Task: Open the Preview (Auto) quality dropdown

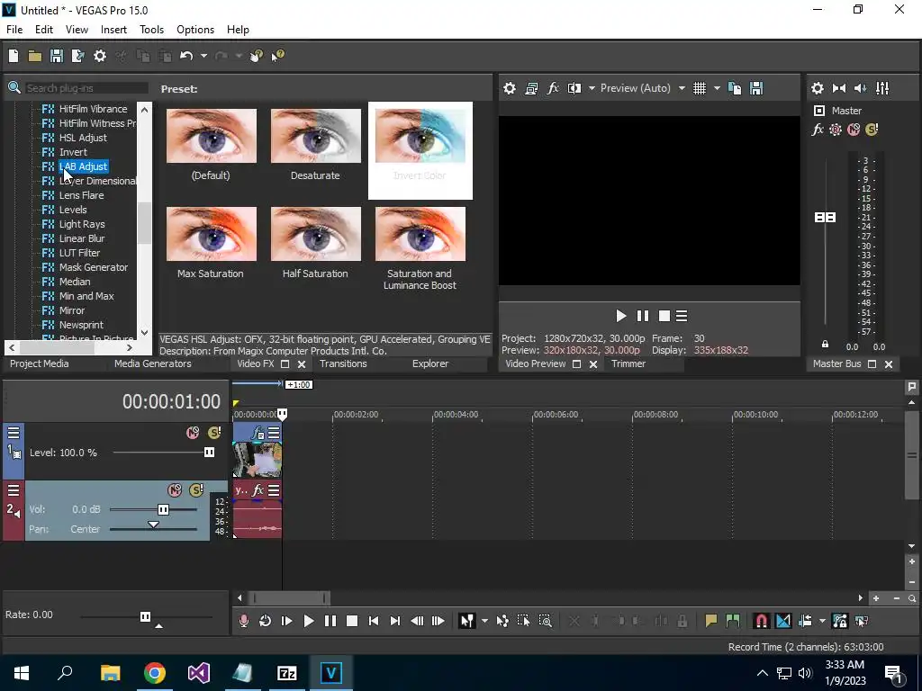Action: [643, 88]
